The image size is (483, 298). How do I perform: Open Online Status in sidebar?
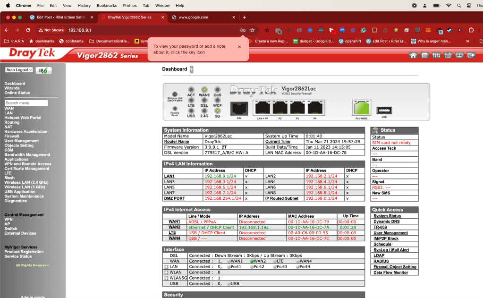coord(17,93)
